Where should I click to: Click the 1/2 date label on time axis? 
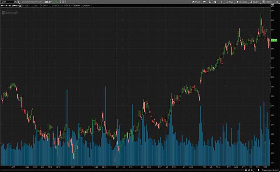coord(117,167)
